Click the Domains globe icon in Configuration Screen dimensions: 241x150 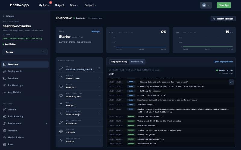click(61, 131)
